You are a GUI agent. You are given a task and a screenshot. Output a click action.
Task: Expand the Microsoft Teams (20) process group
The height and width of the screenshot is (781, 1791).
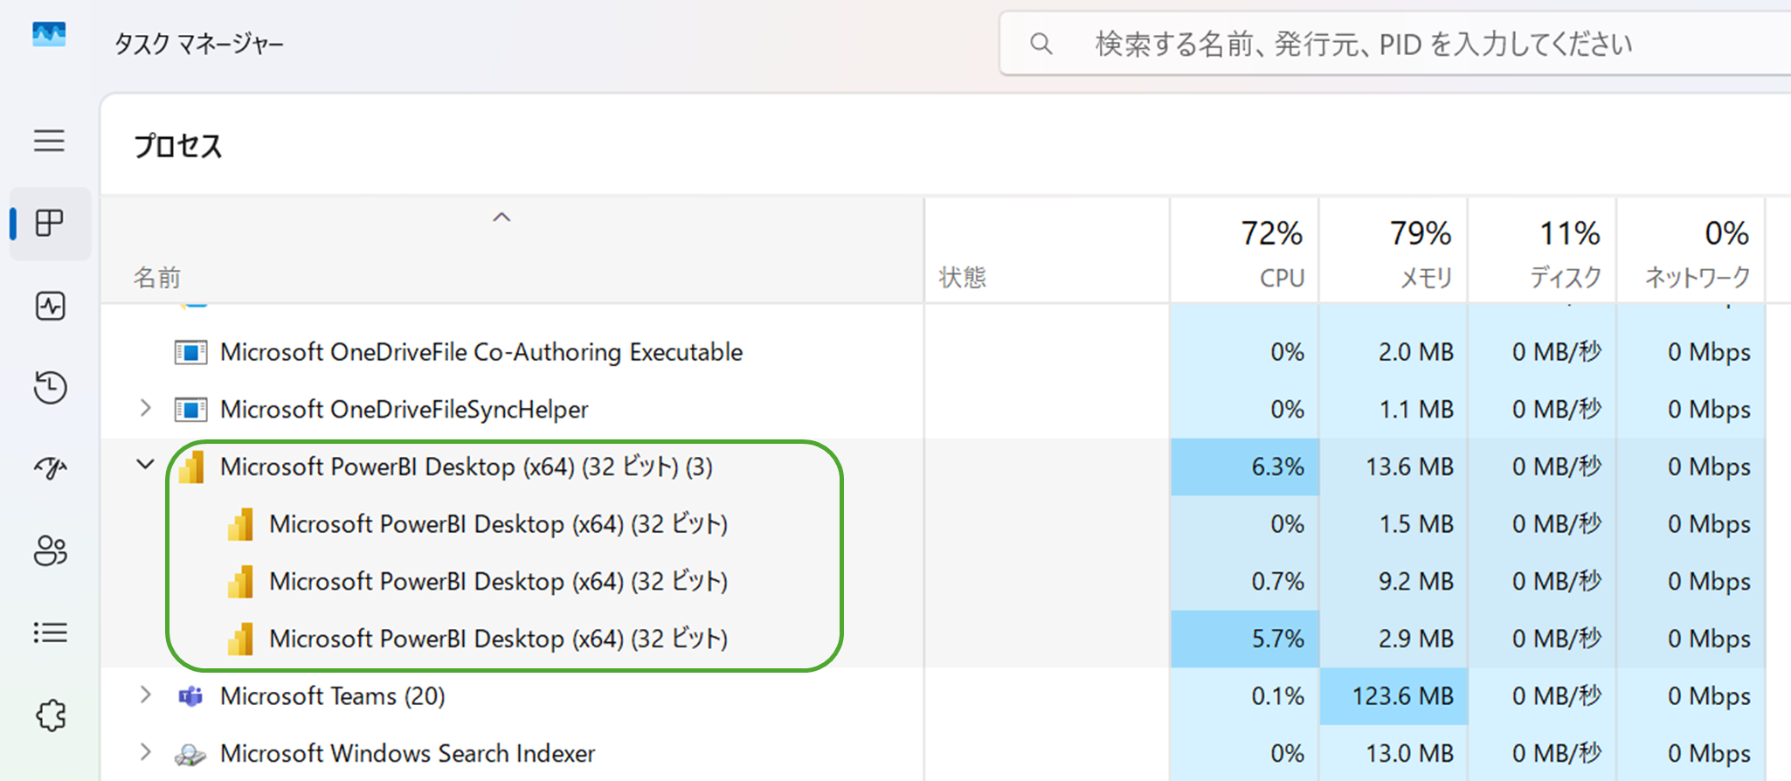pos(145,695)
